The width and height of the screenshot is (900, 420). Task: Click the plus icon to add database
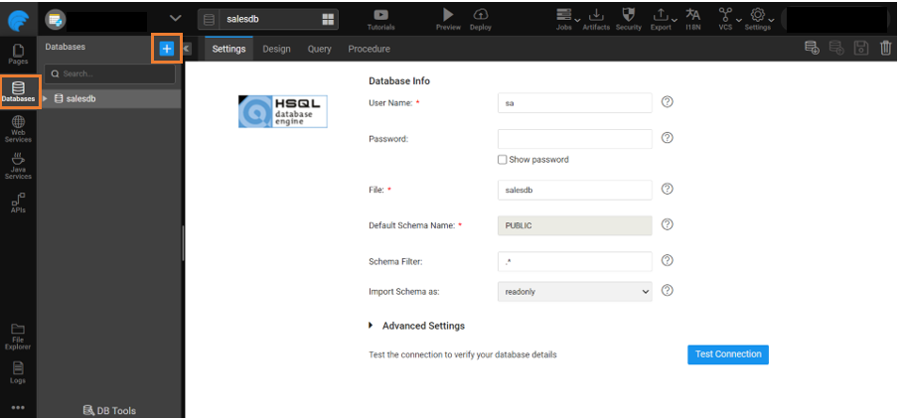click(167, 48)
